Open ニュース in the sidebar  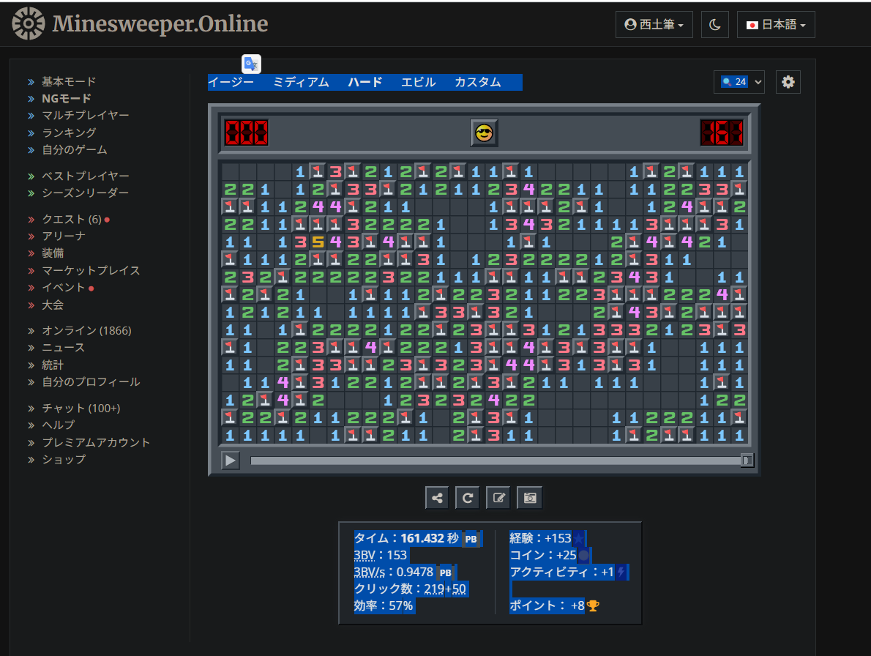[x=64, y=347]
